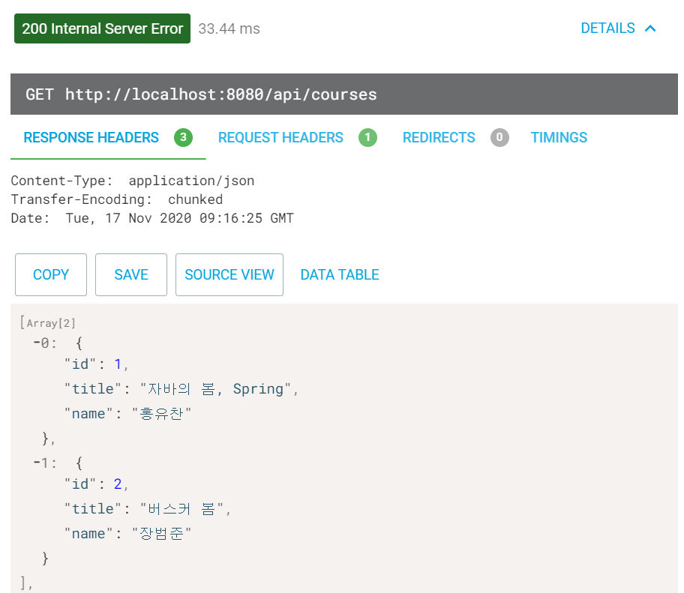The height and width of the screenshot is (593, 684).
Task: Click the request headers count badge 1
Action: coord(367,138)
